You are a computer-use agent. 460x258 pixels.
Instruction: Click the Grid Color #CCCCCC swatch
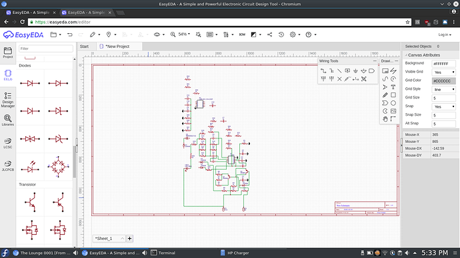[443, 80]
